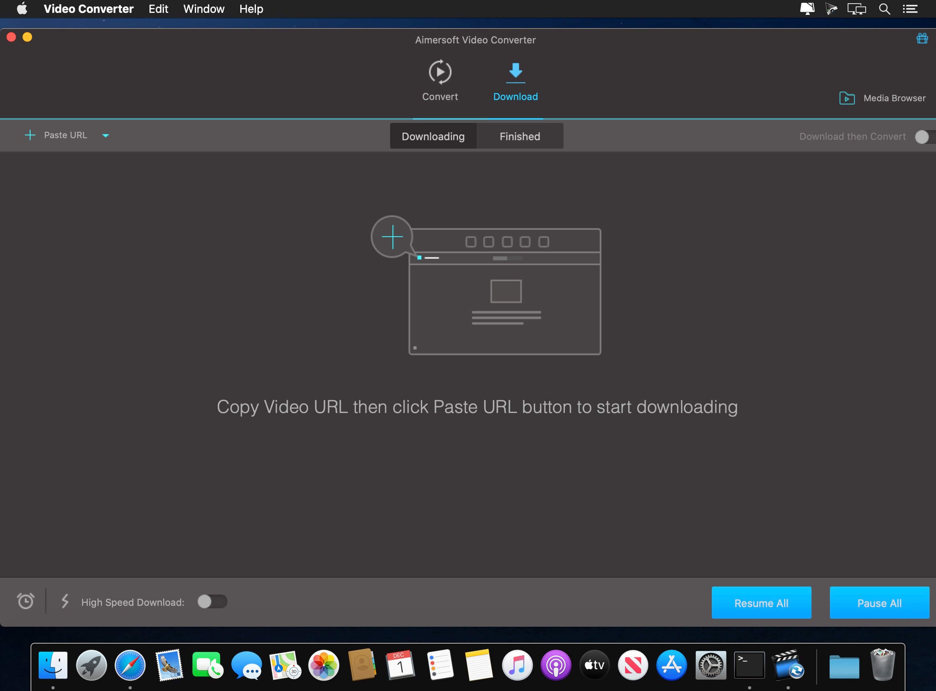Launch Podcasts from the dock
The height and width of the screenshot is (691, 936).
point(556,665)
